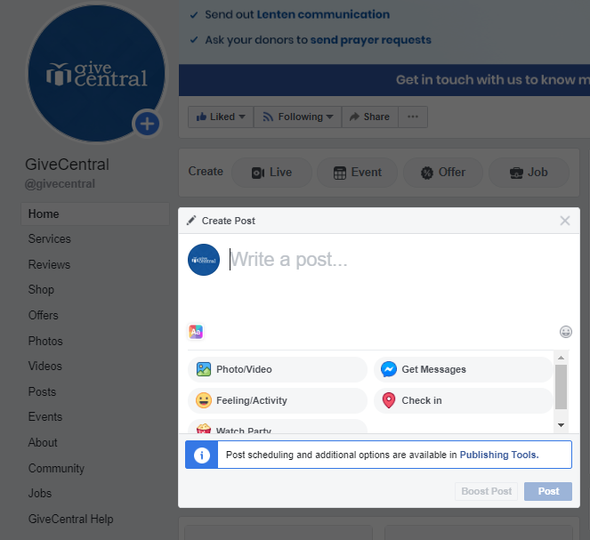This screenshot has height=540, width=590.
Task: Click the scroll down arrow in post options
Action: (x=561, y=425)
